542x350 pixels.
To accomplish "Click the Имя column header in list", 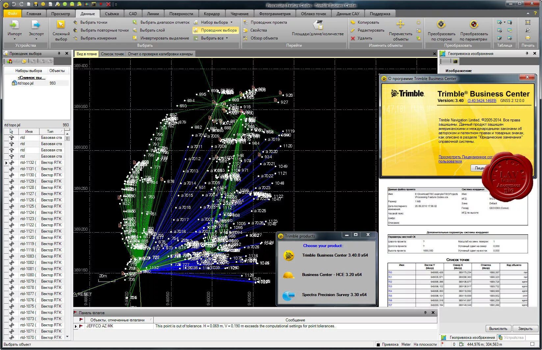I will 29,131.
